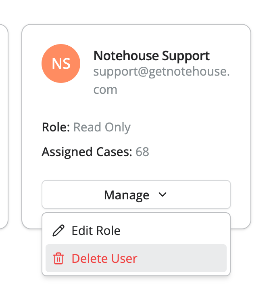Select Delete User menu entry
Screen dimensions: 271x296
click(x=136, y=258)
